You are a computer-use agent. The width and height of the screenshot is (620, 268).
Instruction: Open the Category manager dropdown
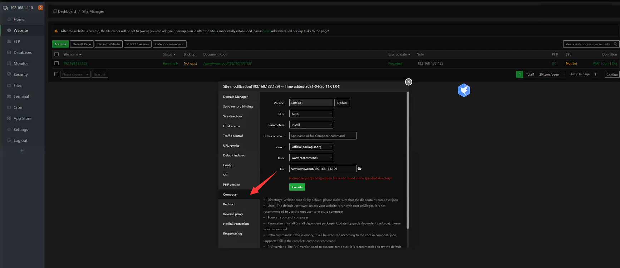pyautogui.click(x=169, y=44)
